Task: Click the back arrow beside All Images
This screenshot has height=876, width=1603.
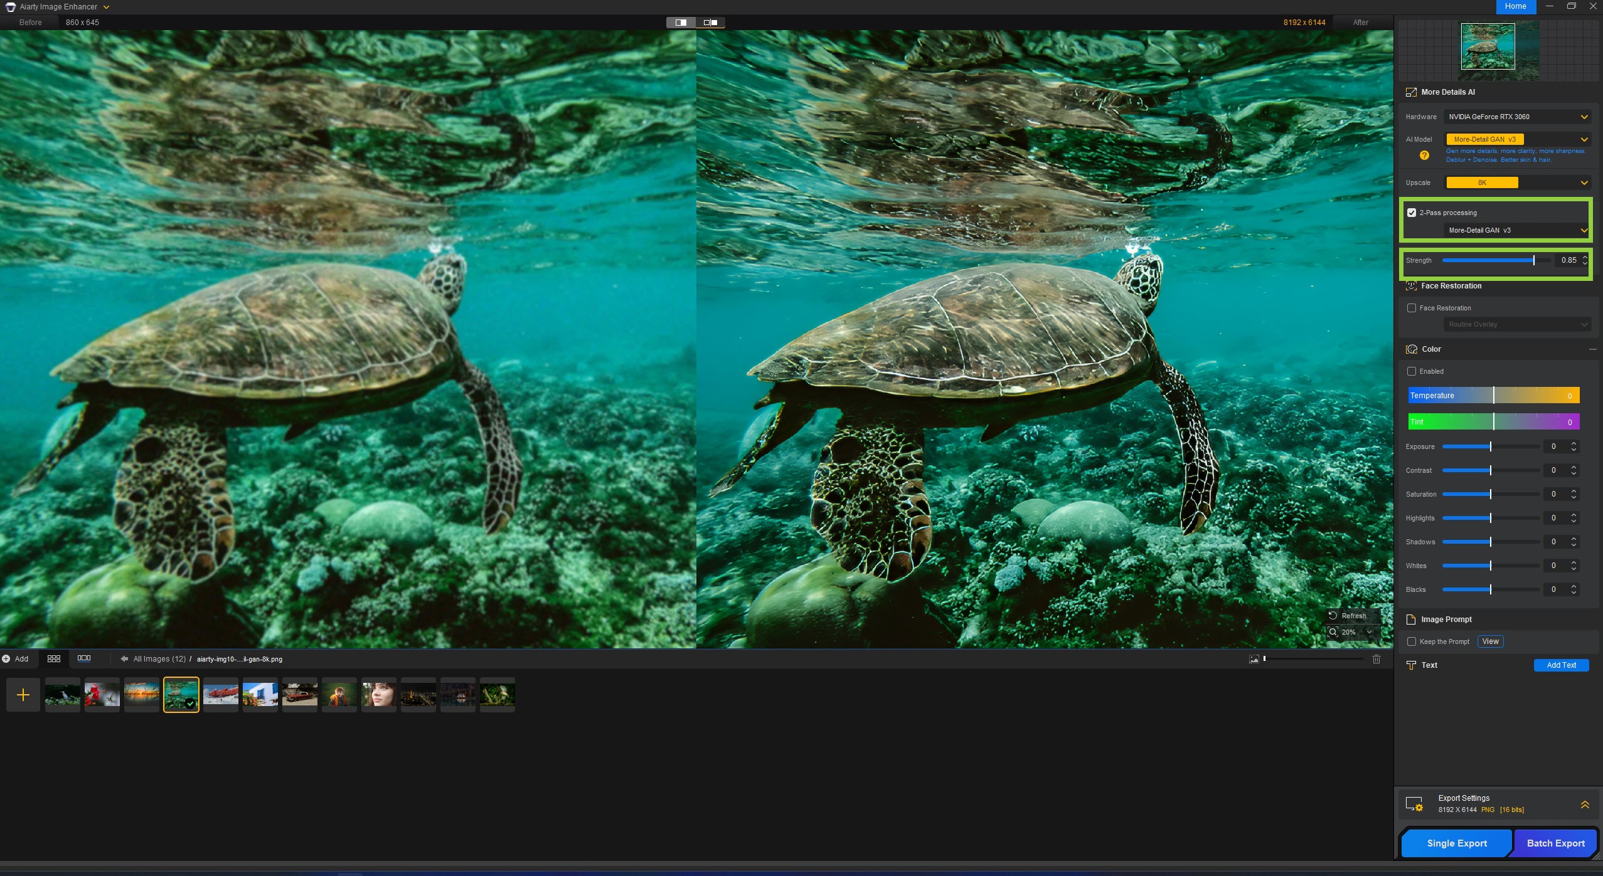Action: click(124, 659)
